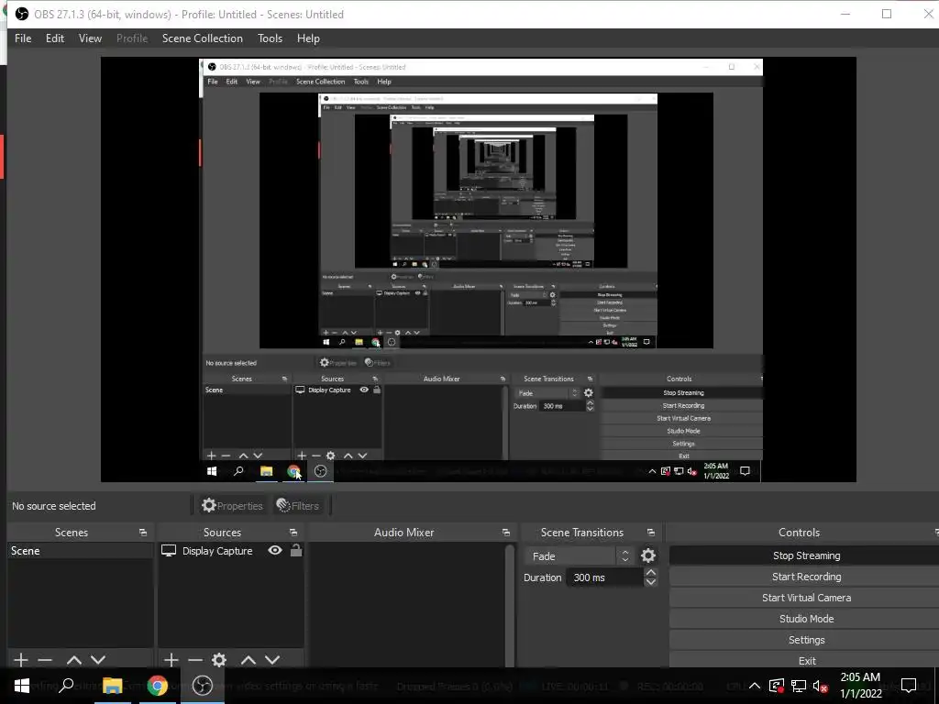Click the 300 ms Duration field
Image resolution: width=939 pixels, height=704 pixels.
(x=605, y=577)
